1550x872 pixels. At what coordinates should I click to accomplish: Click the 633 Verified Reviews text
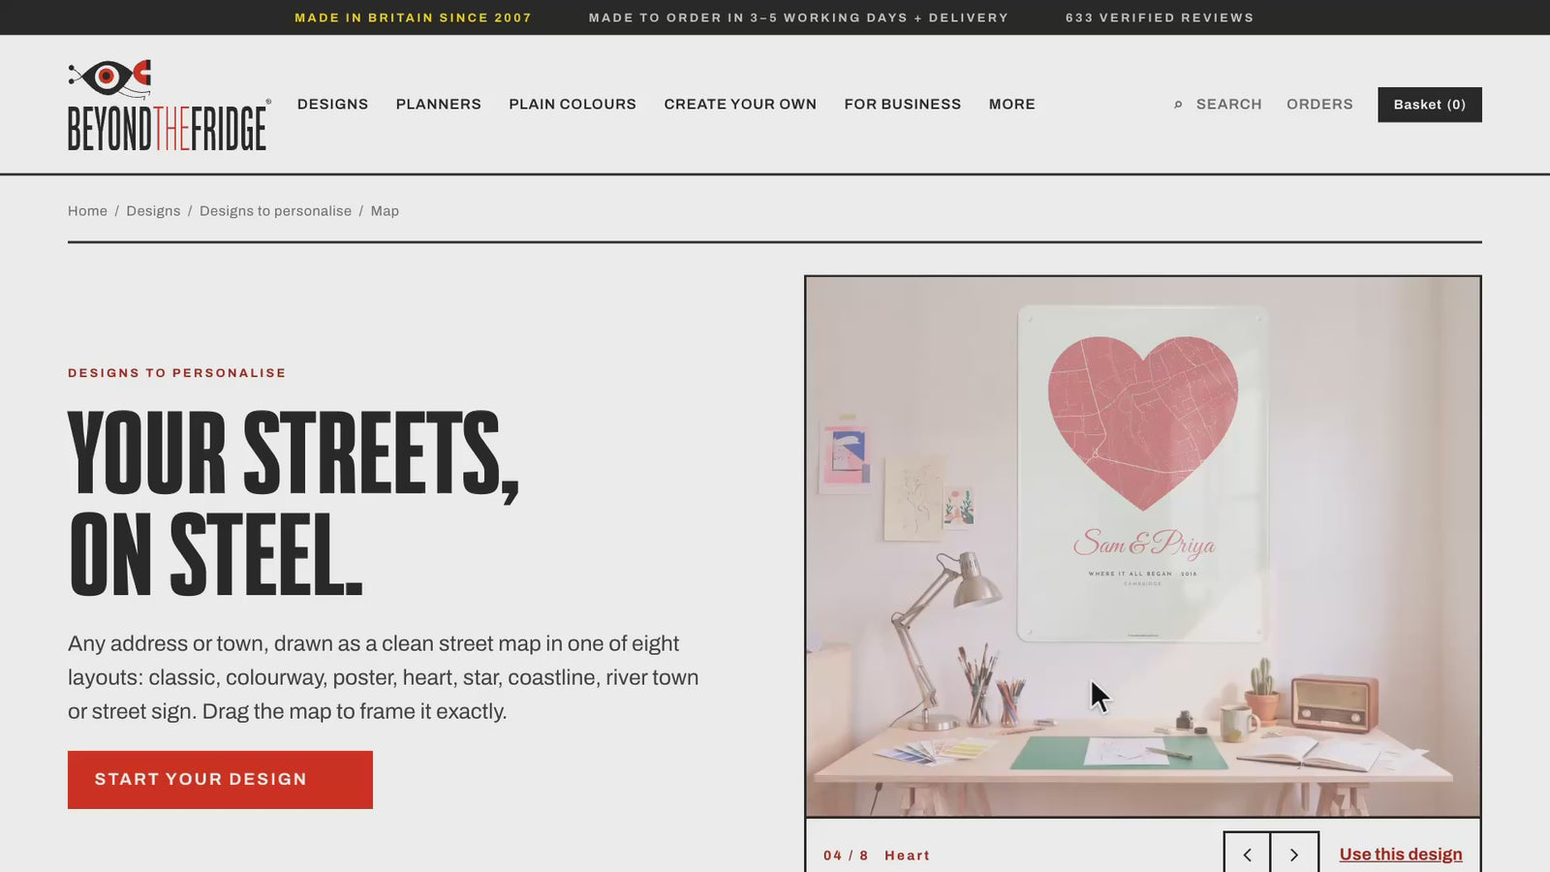pyautogui.click(x=1160, y=17)
